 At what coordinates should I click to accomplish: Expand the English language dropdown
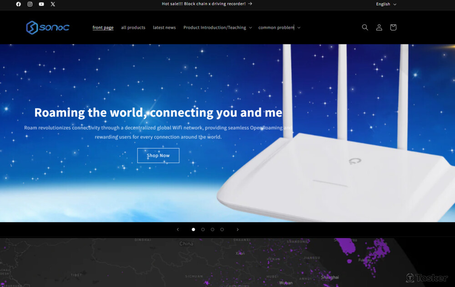click(x=386, y=4)
